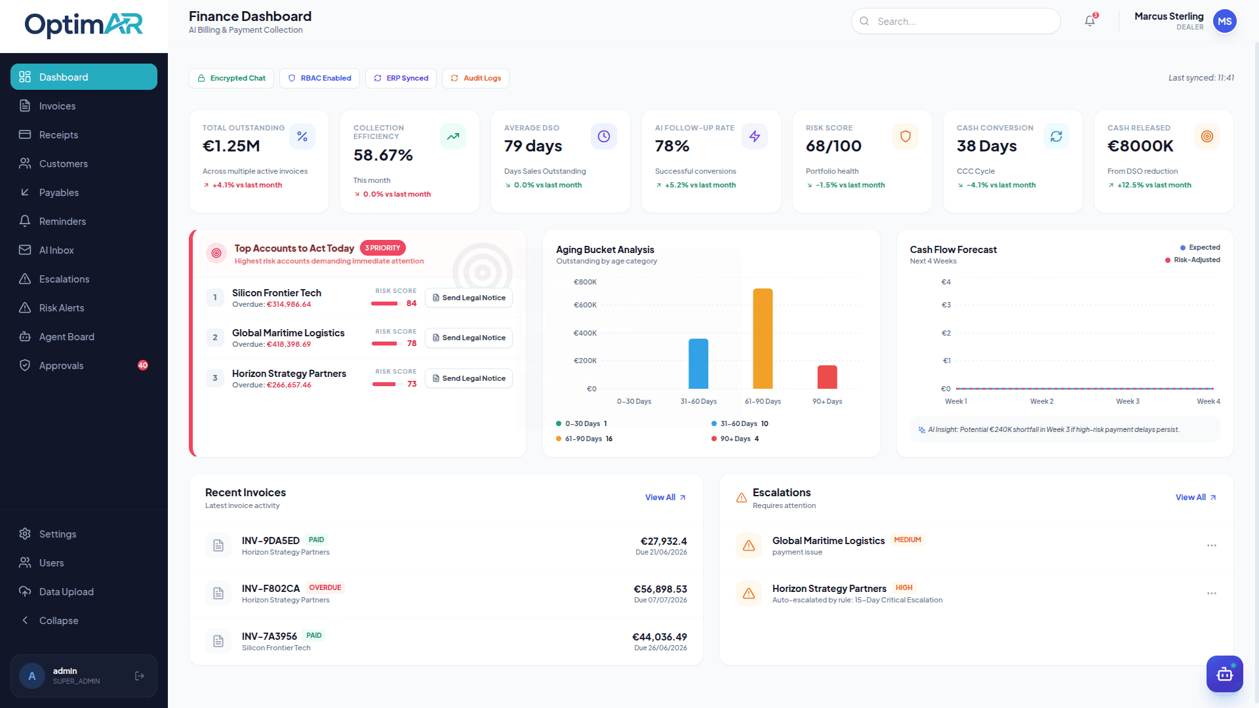
Task: Click the search magnifier icon
Action: 864,21
